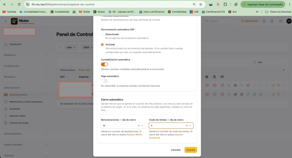292x158 pixels.
Task: Show more bookmarks with the double chevron
Action: (x=257, y=12)
